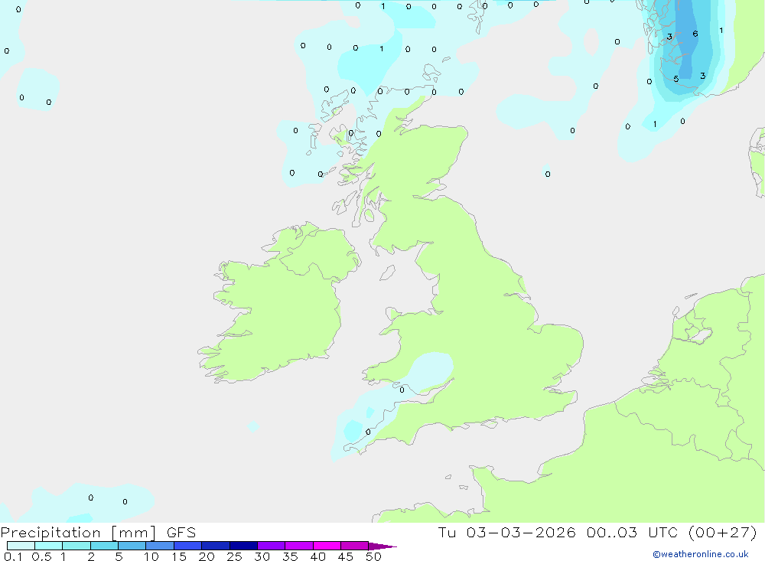Click the "20" legend scale label
Viewport: 765px width, 561px height.
click(207, 556)
